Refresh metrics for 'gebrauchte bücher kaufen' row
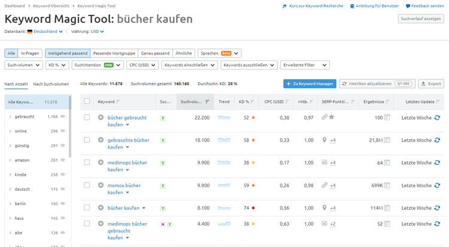Viewport: 449px width, 247px height. [437, 140]
